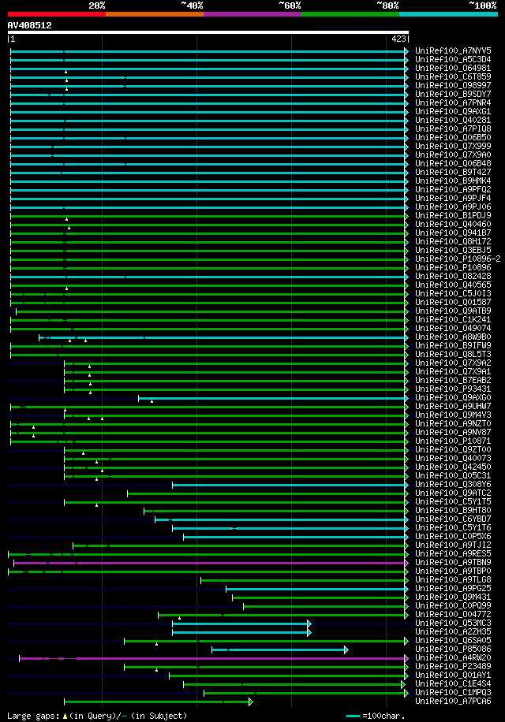Click the arrowhead ending the UniRef100_C1E4S4 alignment bar
The image size is (505, 722).
coord(403,685)
